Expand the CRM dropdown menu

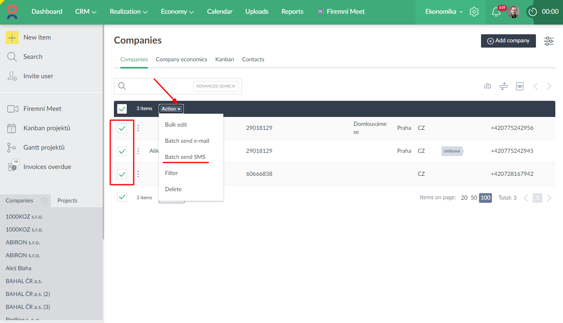[86, 12]
